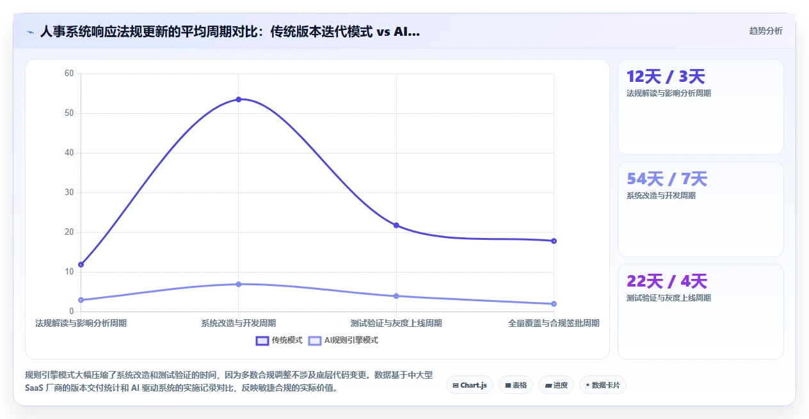
Task: Click the x-axis label 法规解读与影响分析周期
Action: point(81,323)
